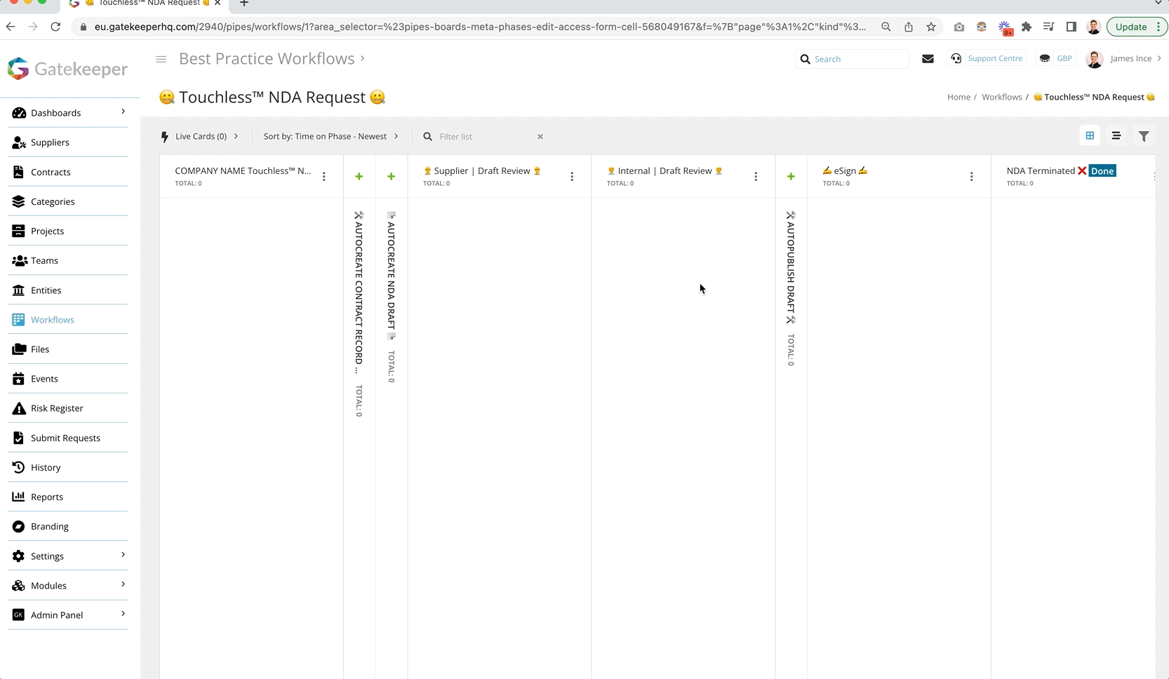Image resolution: width=1169 pixels, height=679 pixels.
Task: Expand the Settings chevron arrow
Action: [x=123, y=555]
